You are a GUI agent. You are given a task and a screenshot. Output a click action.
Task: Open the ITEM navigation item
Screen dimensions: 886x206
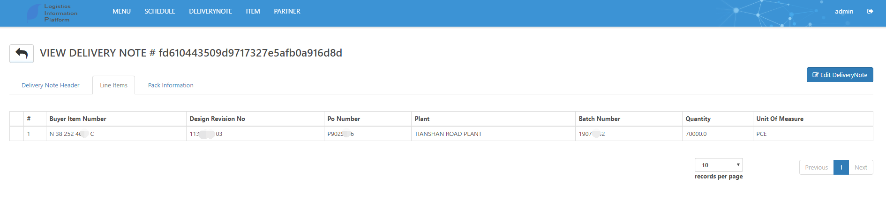coord(253,11)
